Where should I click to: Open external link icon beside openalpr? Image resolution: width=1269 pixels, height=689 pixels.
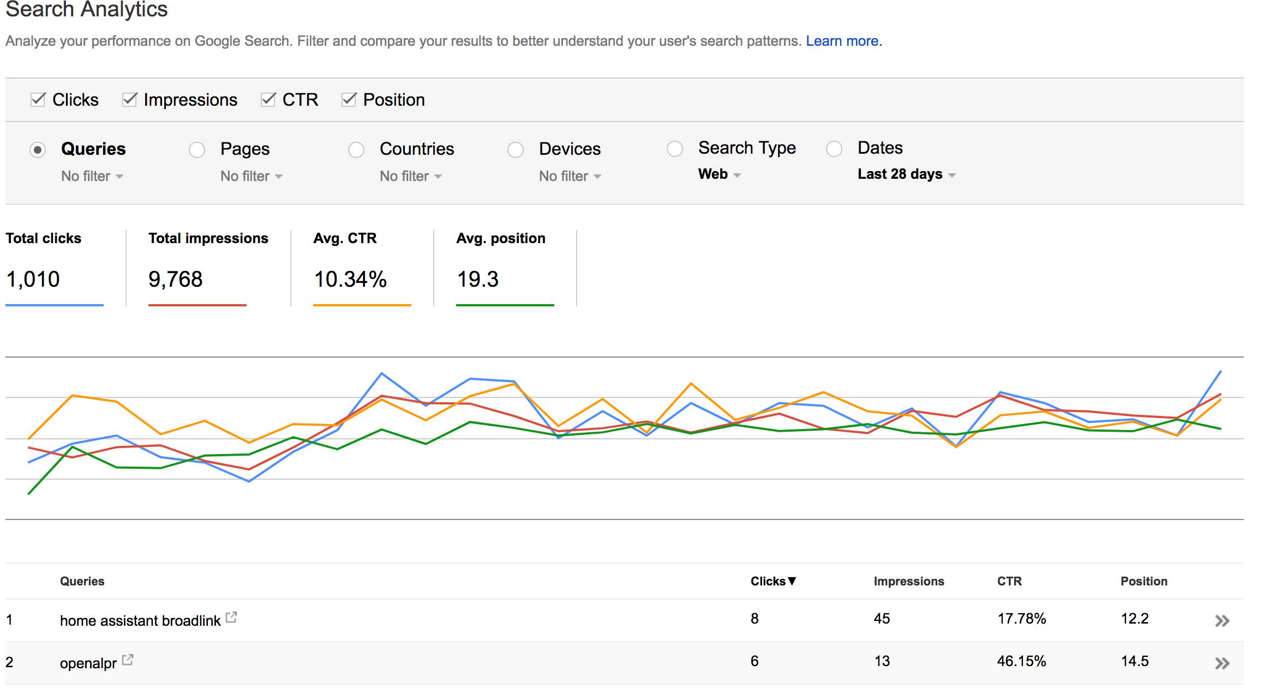tap(128, 660)
